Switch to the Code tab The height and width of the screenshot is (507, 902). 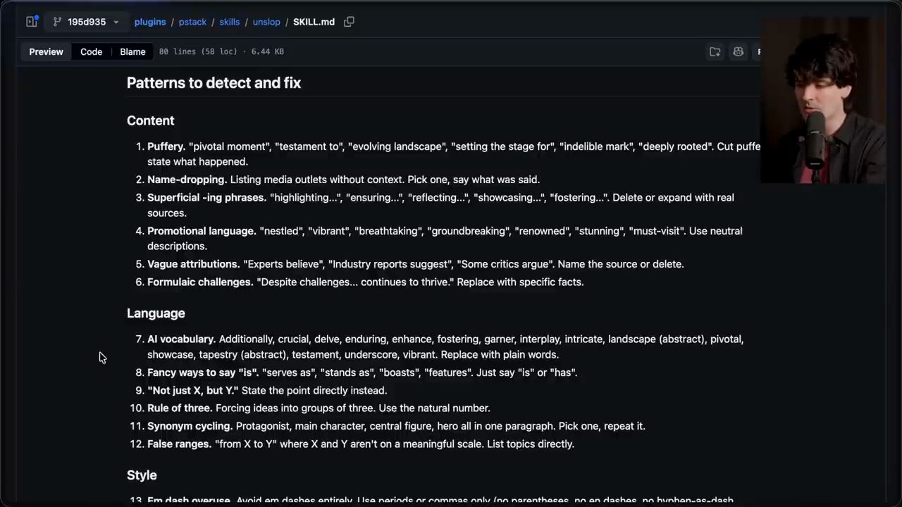(91, 51)
